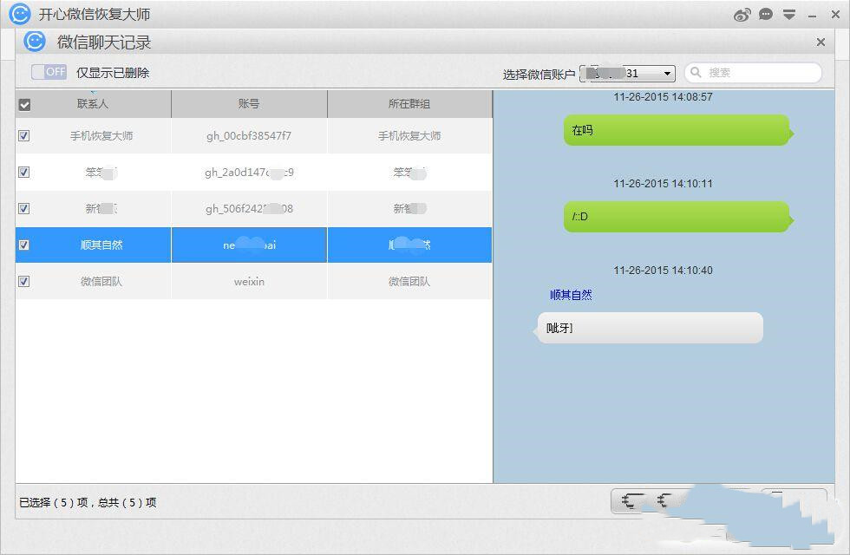Click the logo next to 微信聊天记录
This screenshot has width=850, height=555.
35,42
